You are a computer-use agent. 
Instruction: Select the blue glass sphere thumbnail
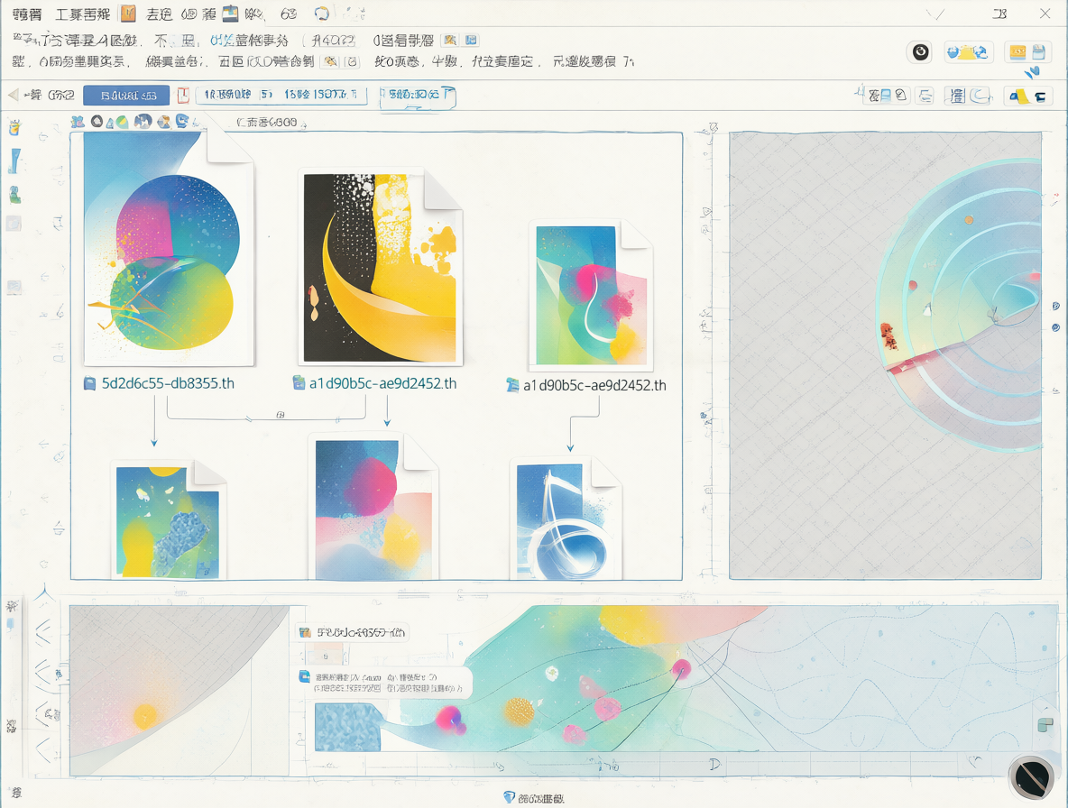(566, 519)
